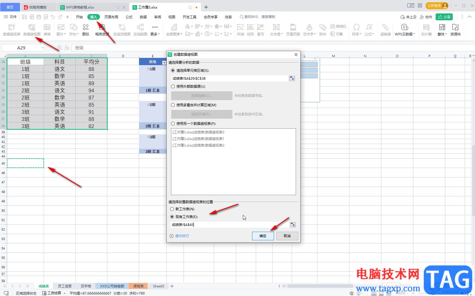The height and width of the screenshot is (296, 475).
Task: Click the print icon in quick toolbar
Action: (x=39, y=17)
